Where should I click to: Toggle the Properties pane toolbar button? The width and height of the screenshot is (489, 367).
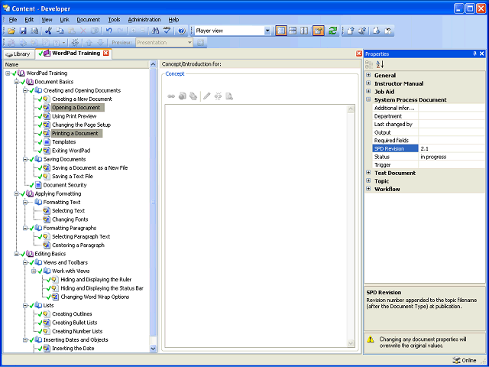[319, 31]
